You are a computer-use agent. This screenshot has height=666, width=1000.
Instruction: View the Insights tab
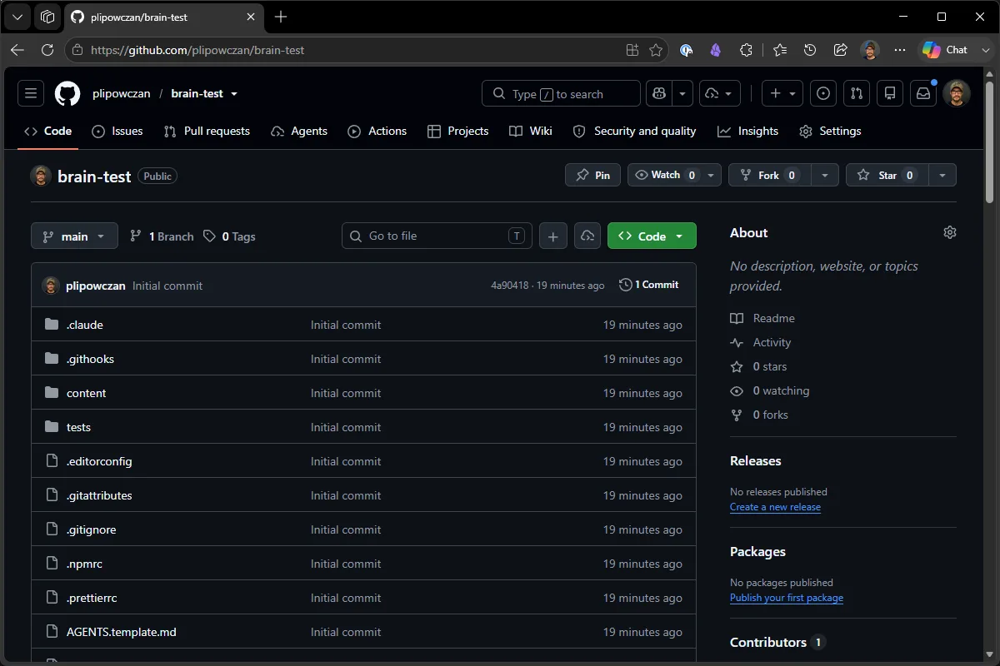(x=747, y=131)
